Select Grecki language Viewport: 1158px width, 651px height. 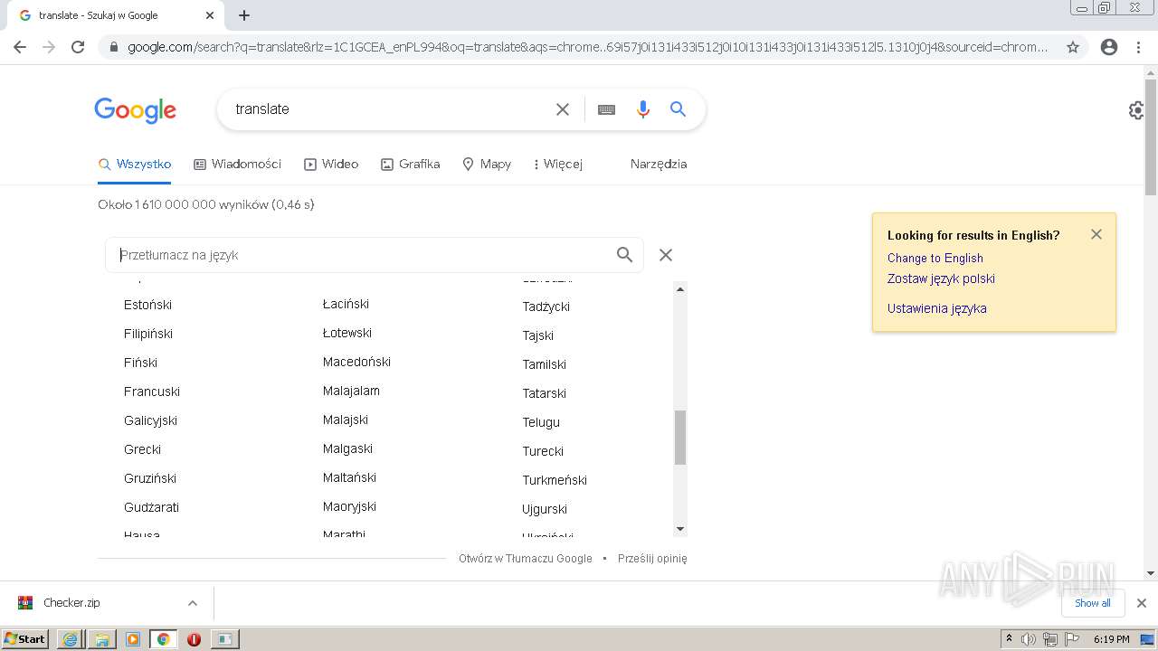(142, 449)
